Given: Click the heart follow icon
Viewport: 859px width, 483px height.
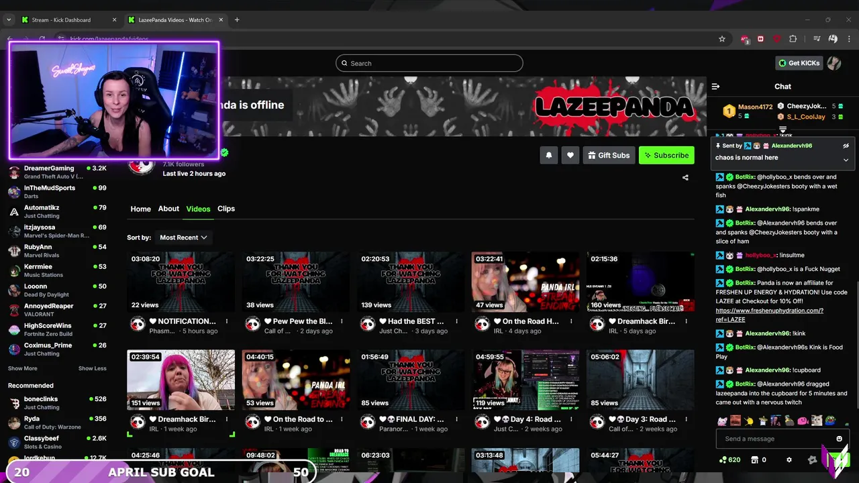Looking at the screenshot, I should pyautogui.click(x=570, y=155).
